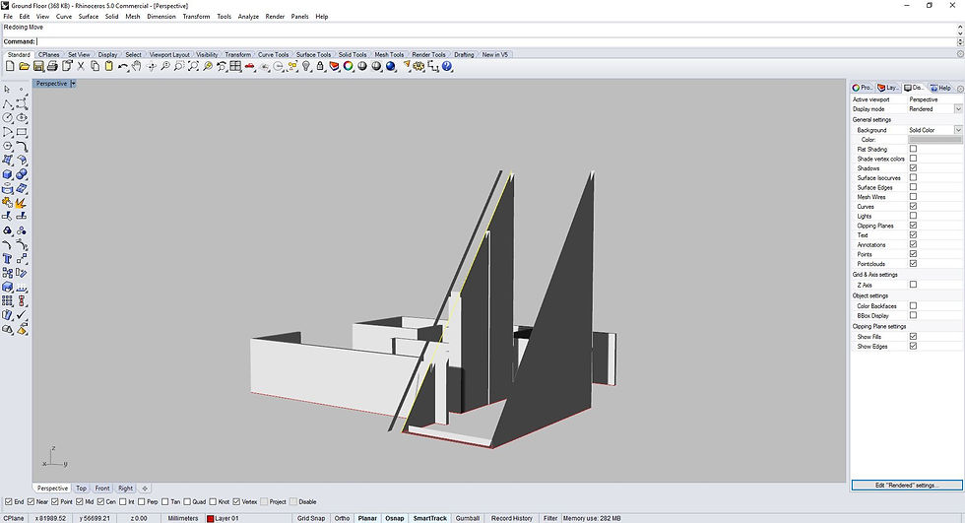The height and width of the screenshot is (523, 965).
Task: Open the Surface menu
Action: tap(89, 17)
